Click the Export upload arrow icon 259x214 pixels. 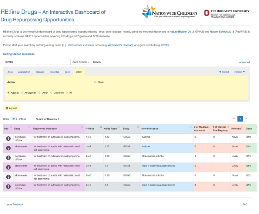pos(221,72)
